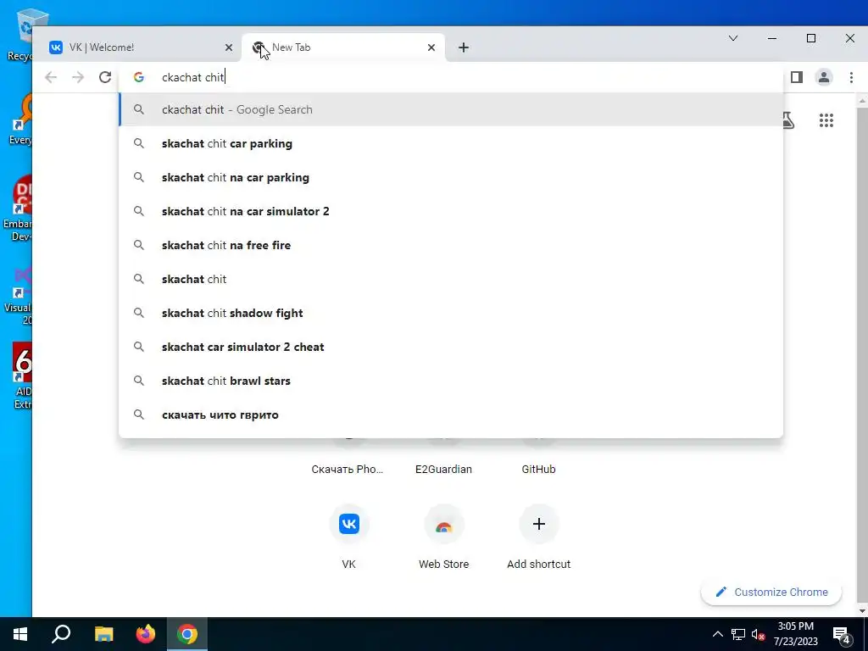Choose the plain 'skachat chit' suggestion
Image resolution: width=868 pixels, height=651 pixels.
coord(451,279)
